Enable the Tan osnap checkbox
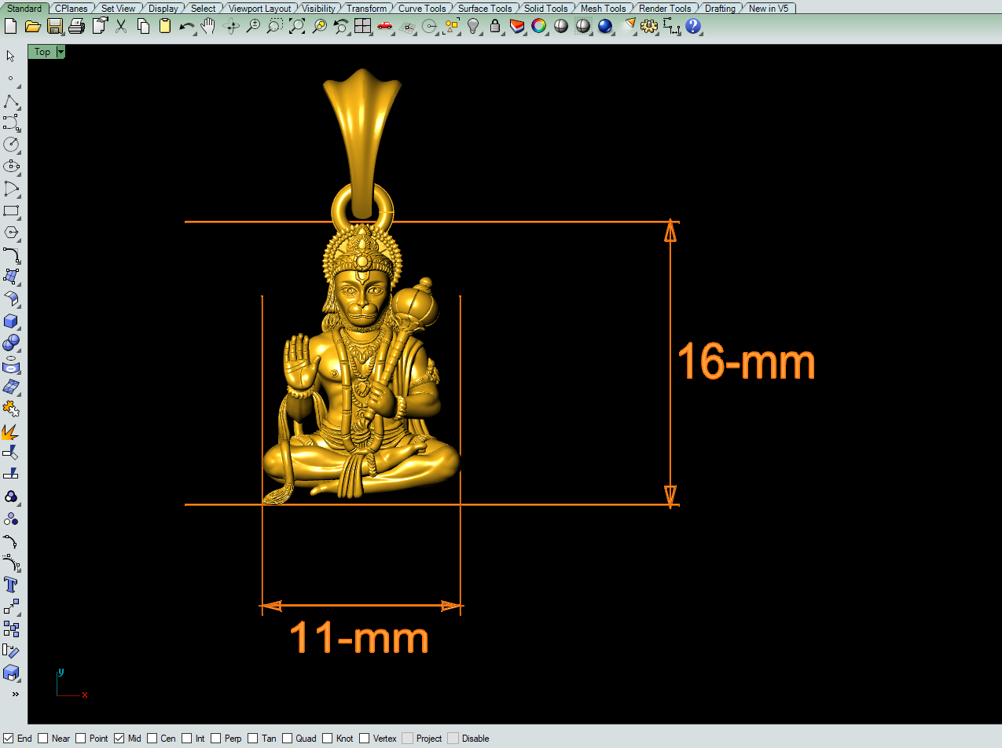This screenshot has height=748, width=1002. click(x=253, y=739)
